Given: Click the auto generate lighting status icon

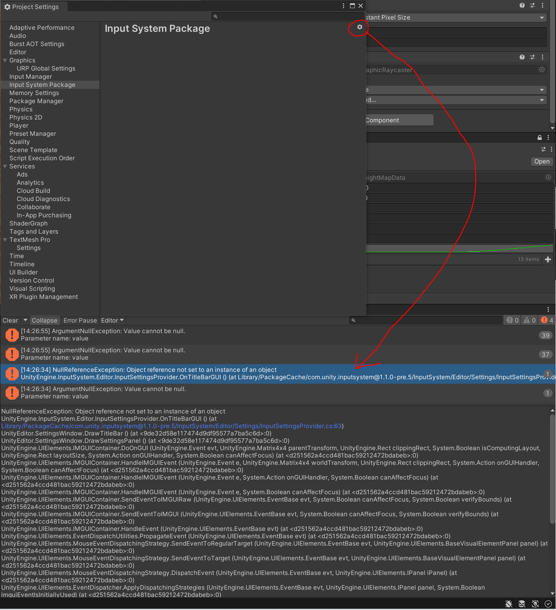Looking at the screenshot, I should coord(535,604).
